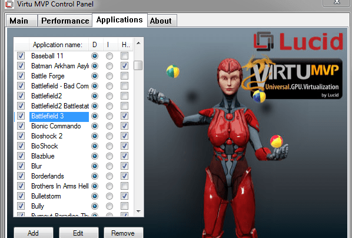The height and width of the screenshot is (238, 352).
Task: Click the application list scrollbar thumb
Action: click(138, 65)
